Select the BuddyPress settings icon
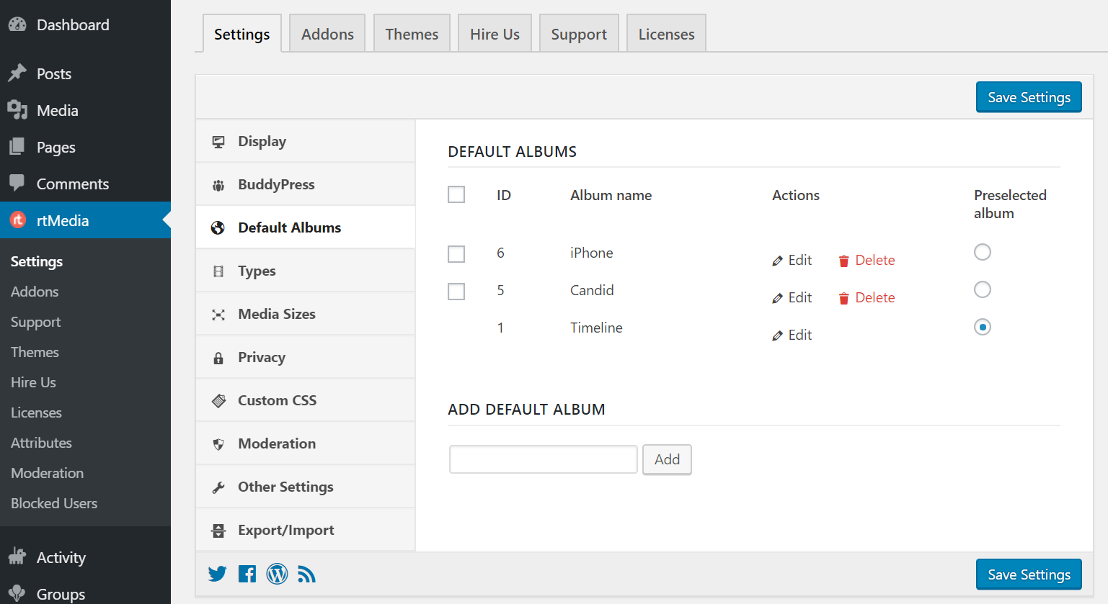Image resolution: width=1108 pixels, height=604 pixels. point(218,184)
